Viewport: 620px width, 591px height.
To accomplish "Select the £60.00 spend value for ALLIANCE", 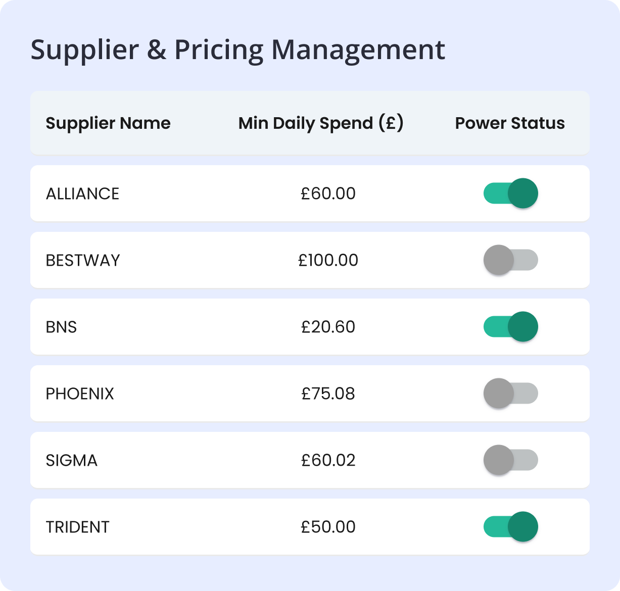I will [x=328, y=193].
